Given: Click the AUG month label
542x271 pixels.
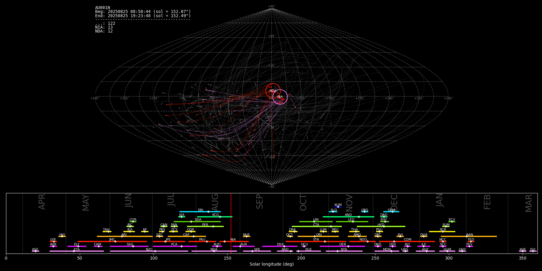Looking at the screenshot, I should tap(215, 202).
